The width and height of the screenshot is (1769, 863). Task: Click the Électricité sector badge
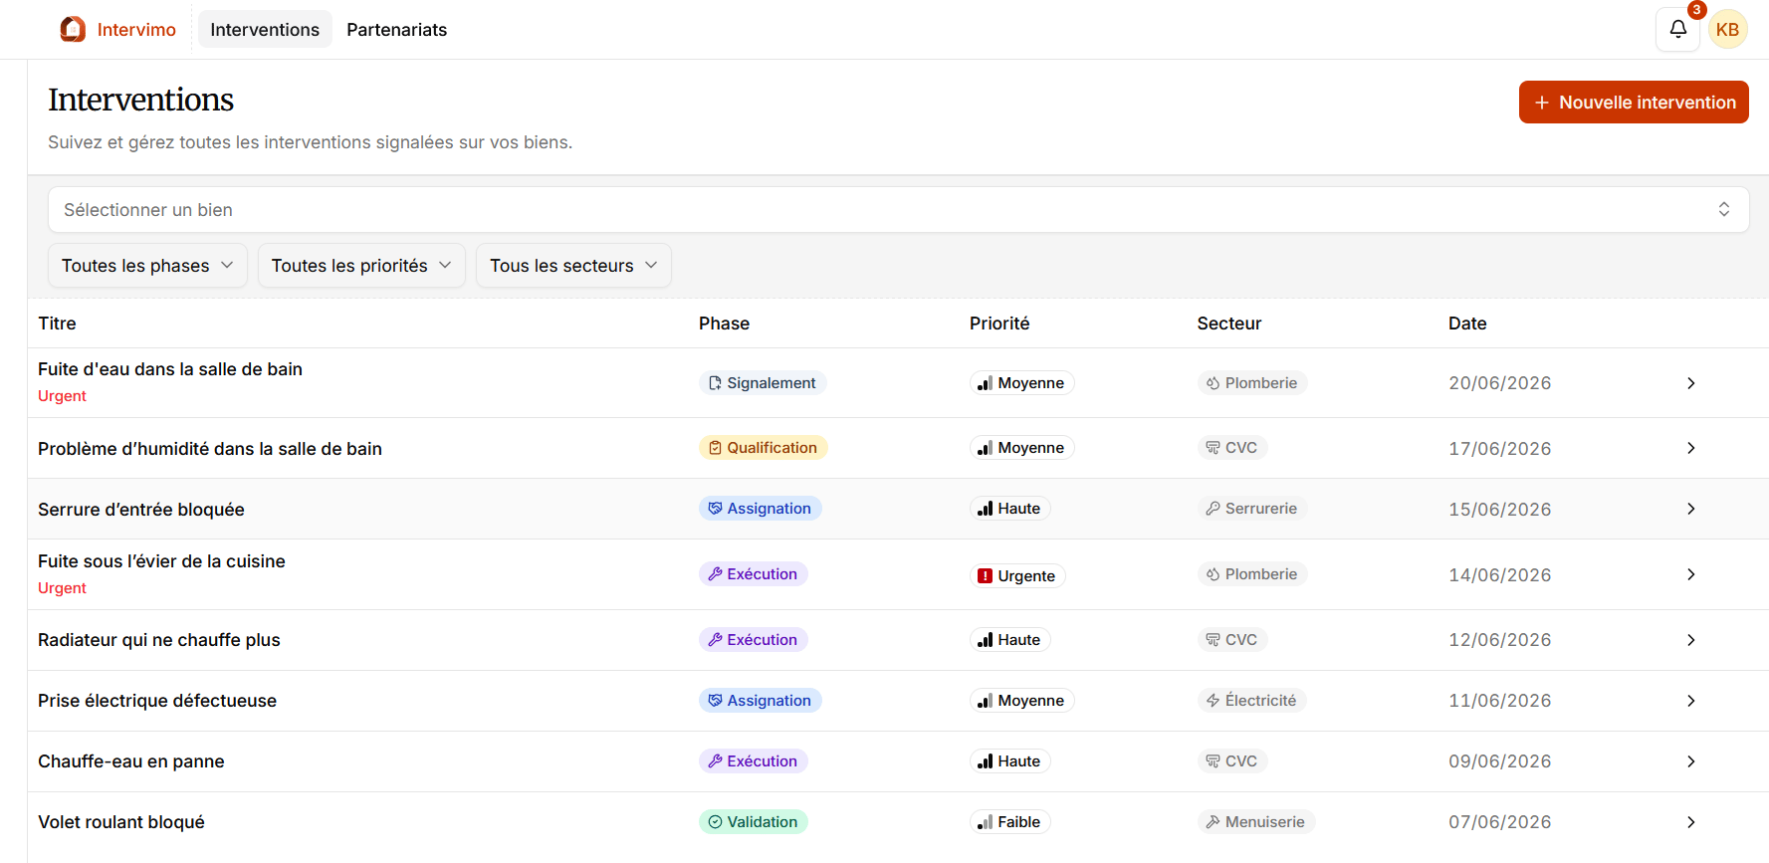1251,701
